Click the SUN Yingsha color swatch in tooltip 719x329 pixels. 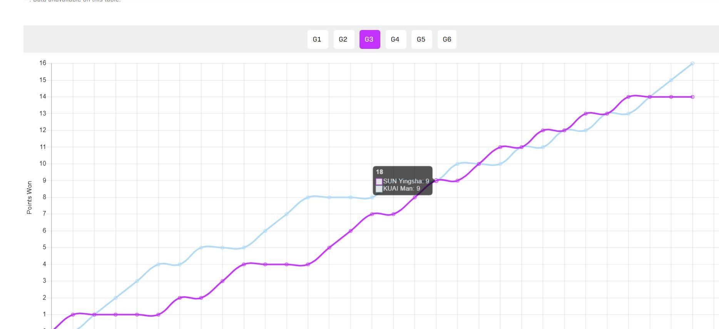point(379,181)
